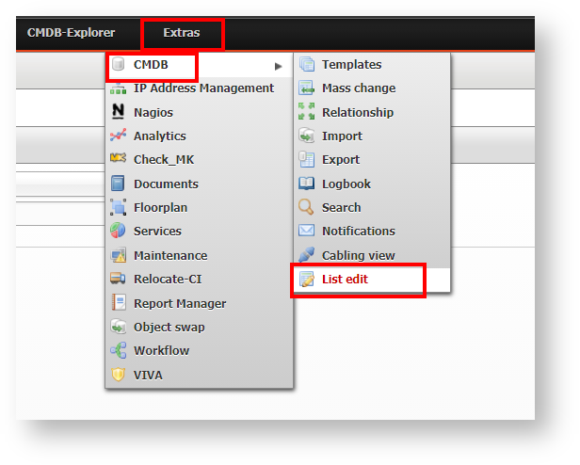Click the Mass change icon

(x=307, y=88)
